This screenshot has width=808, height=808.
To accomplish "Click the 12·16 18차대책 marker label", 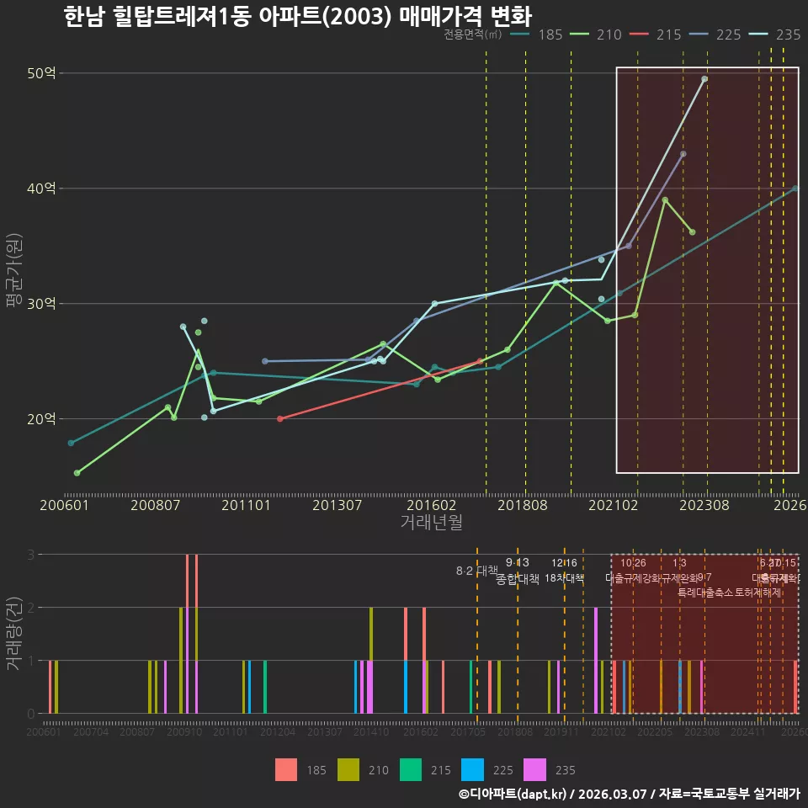I will tap(564, 571).
